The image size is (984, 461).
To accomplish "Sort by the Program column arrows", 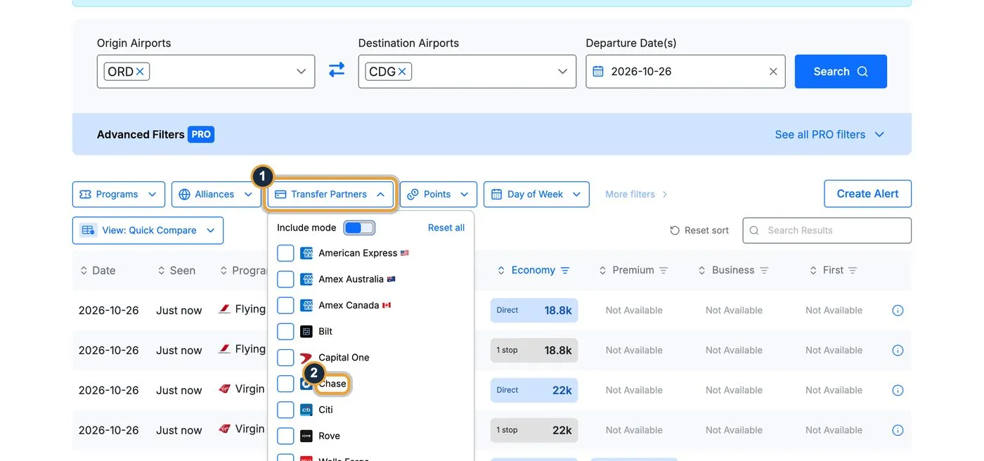I will (224, 271).
